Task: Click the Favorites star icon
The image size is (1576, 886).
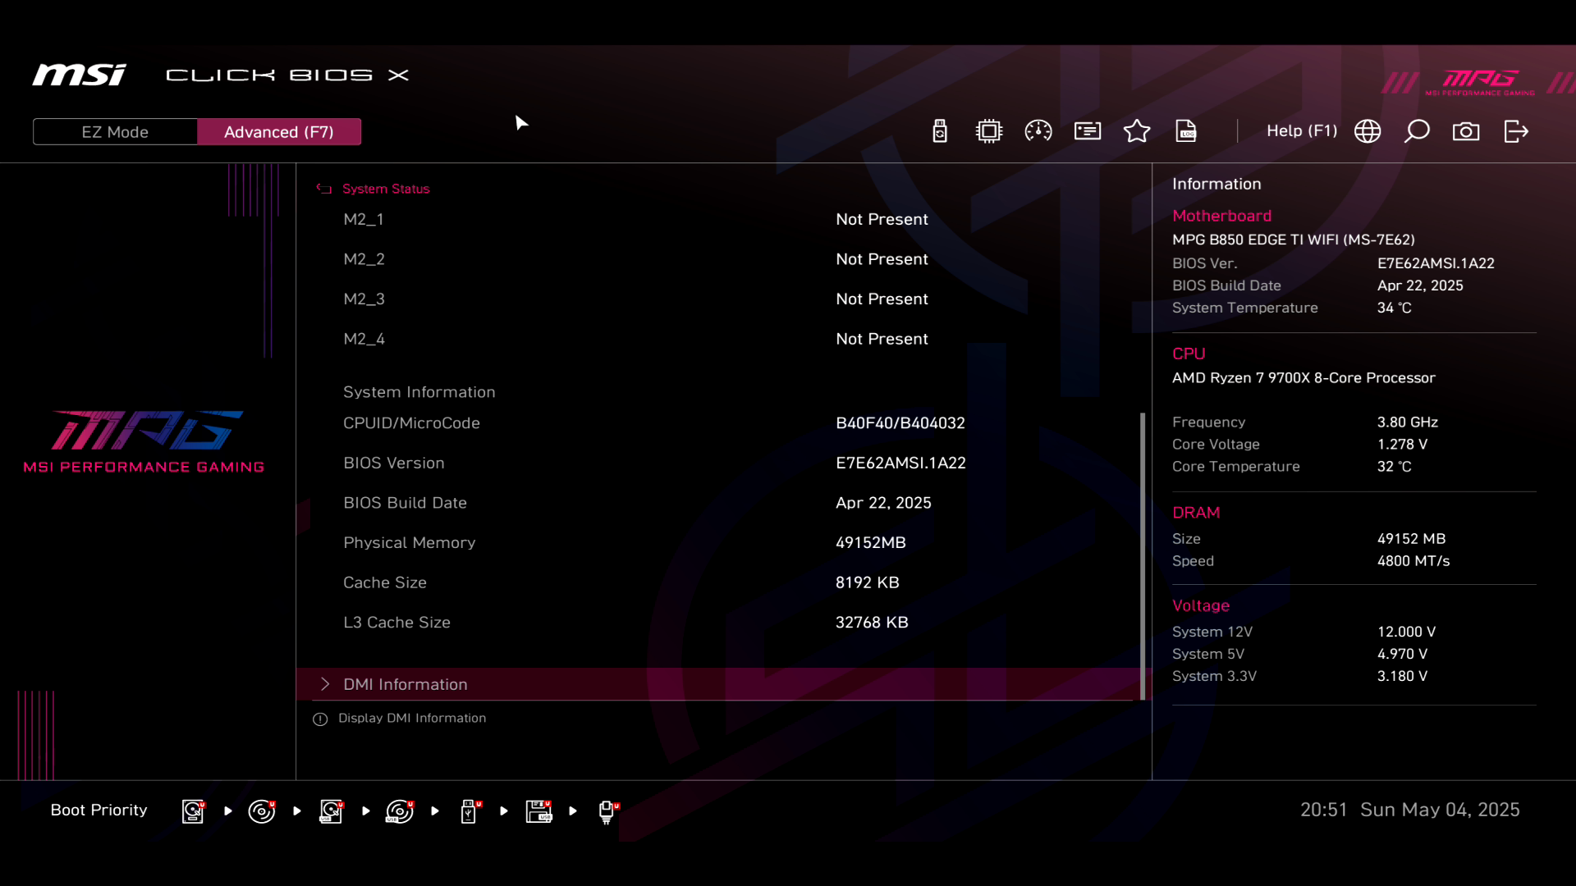Action: [1137, 131]
